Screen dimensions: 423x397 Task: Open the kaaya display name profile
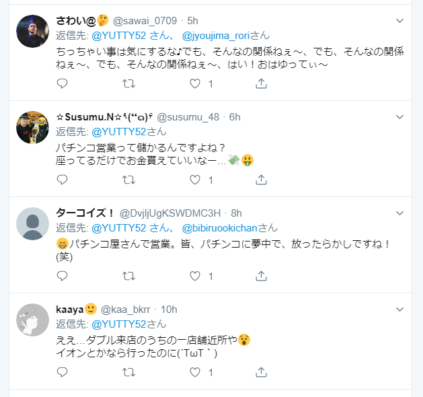70,309
